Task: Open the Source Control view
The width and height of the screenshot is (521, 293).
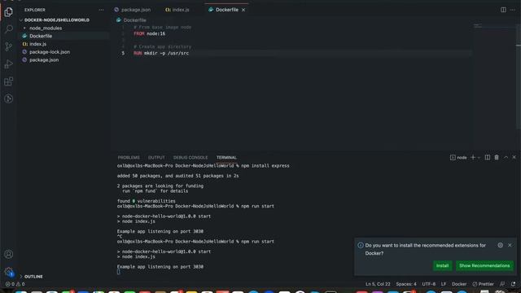Action: (9, 46)
